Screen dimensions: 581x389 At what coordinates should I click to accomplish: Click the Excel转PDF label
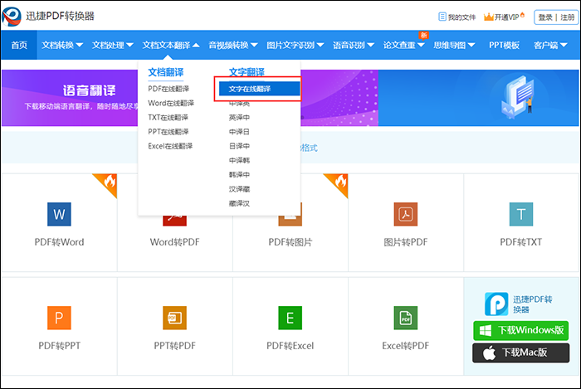coord(406,346)
